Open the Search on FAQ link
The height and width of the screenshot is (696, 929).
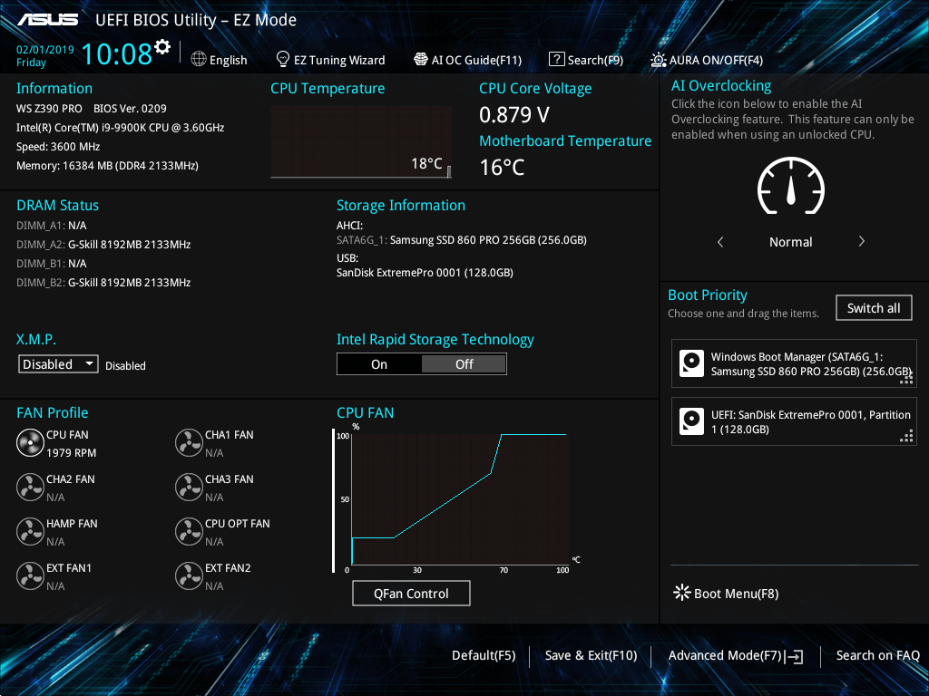[877, 655]
